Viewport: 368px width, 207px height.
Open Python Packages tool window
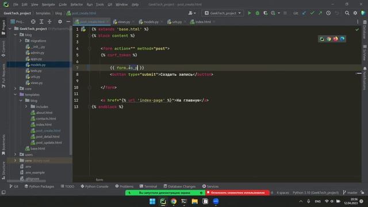39,186
